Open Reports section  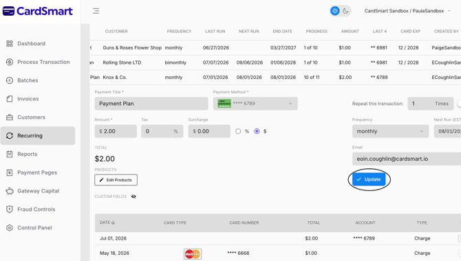coord(28,154)
